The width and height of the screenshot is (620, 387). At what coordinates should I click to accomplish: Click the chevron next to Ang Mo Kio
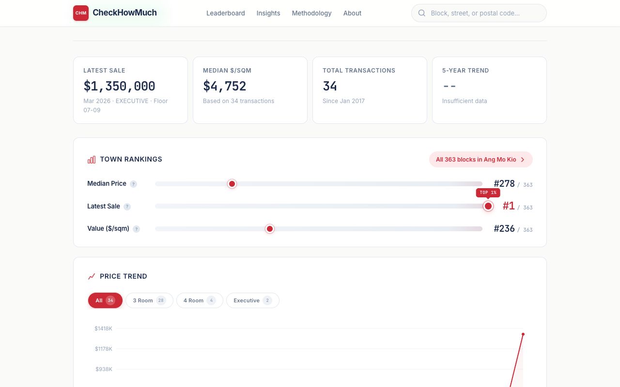coord(523,160)
